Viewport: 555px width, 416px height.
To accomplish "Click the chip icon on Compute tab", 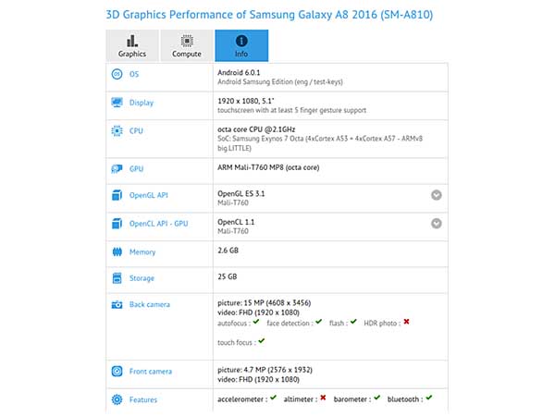I will coord(187,41).
